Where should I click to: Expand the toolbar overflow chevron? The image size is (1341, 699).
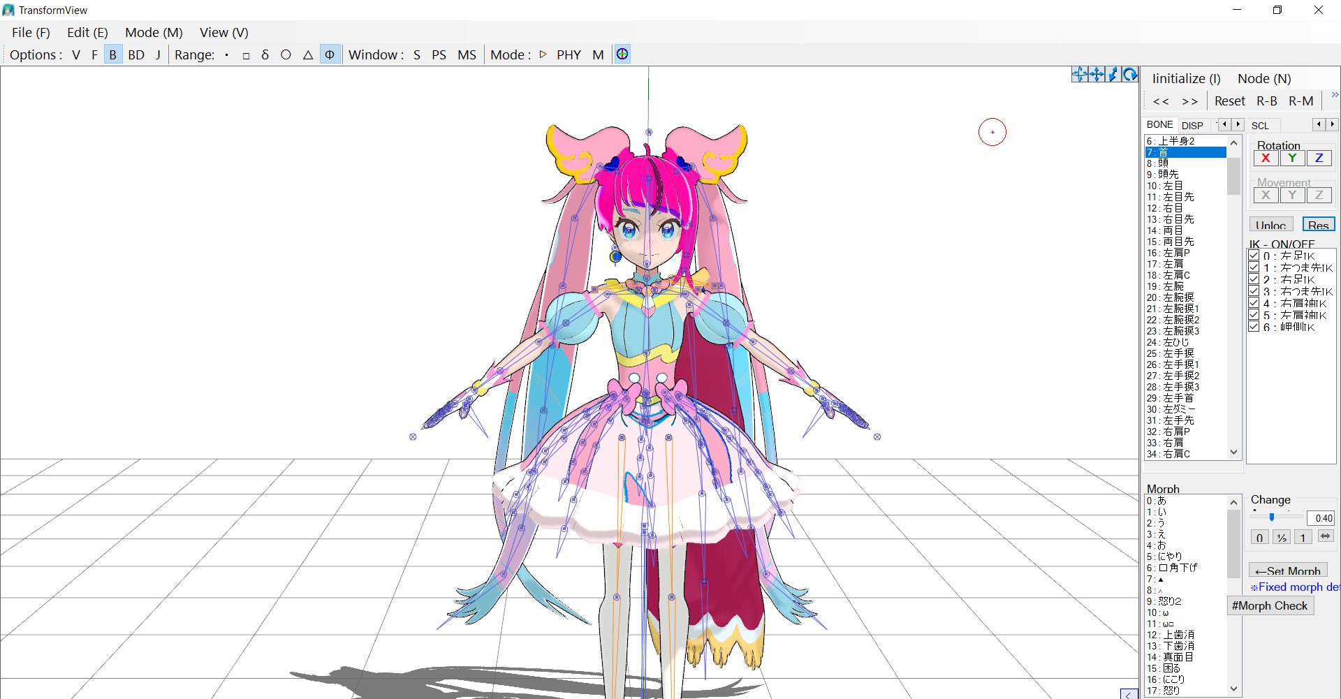(x=1334, y=95)
